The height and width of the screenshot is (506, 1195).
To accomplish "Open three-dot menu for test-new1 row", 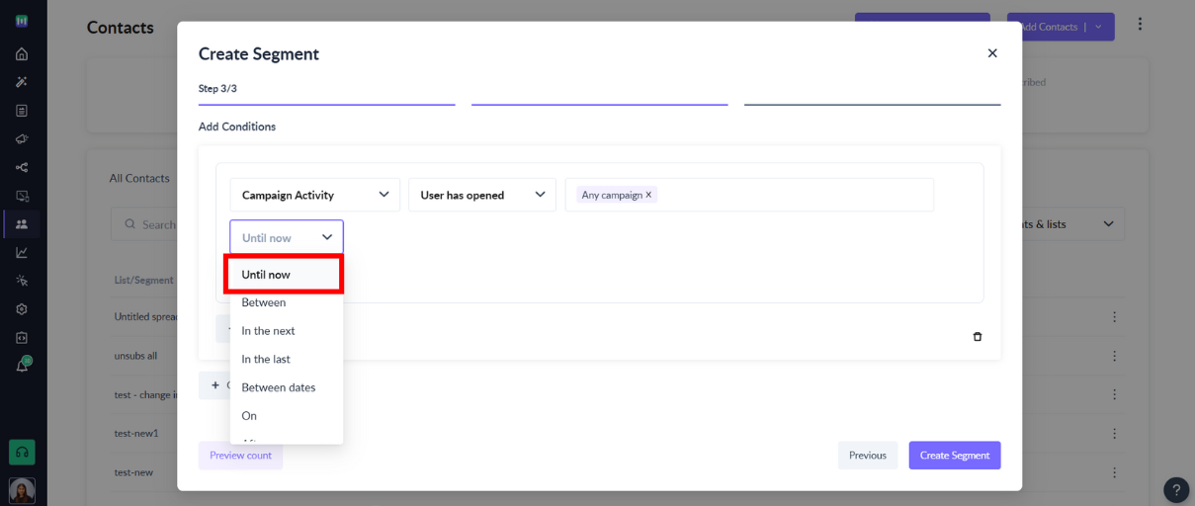I will 1115,434.
